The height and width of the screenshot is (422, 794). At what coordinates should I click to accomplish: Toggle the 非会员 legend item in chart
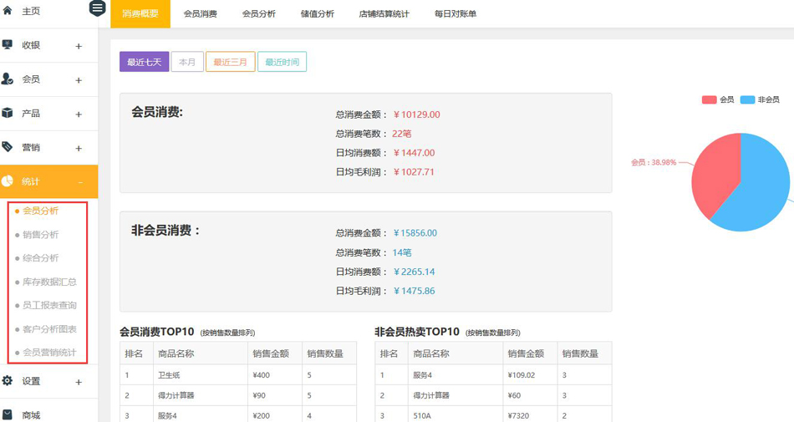759,99
